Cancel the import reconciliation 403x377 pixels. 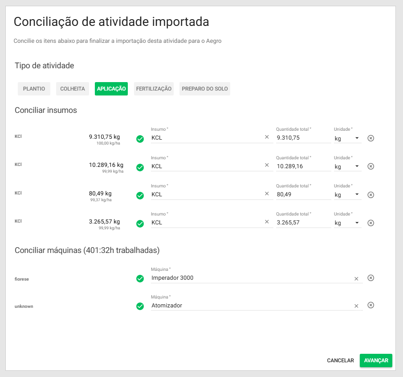[340, 360]
